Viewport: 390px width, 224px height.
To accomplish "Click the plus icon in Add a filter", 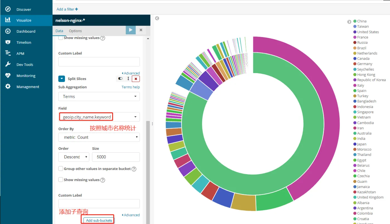I will pos(77,9).
